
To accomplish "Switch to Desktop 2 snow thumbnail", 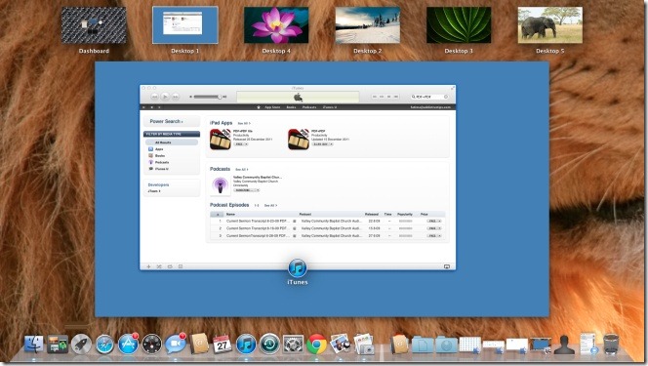I will (367, 25).
